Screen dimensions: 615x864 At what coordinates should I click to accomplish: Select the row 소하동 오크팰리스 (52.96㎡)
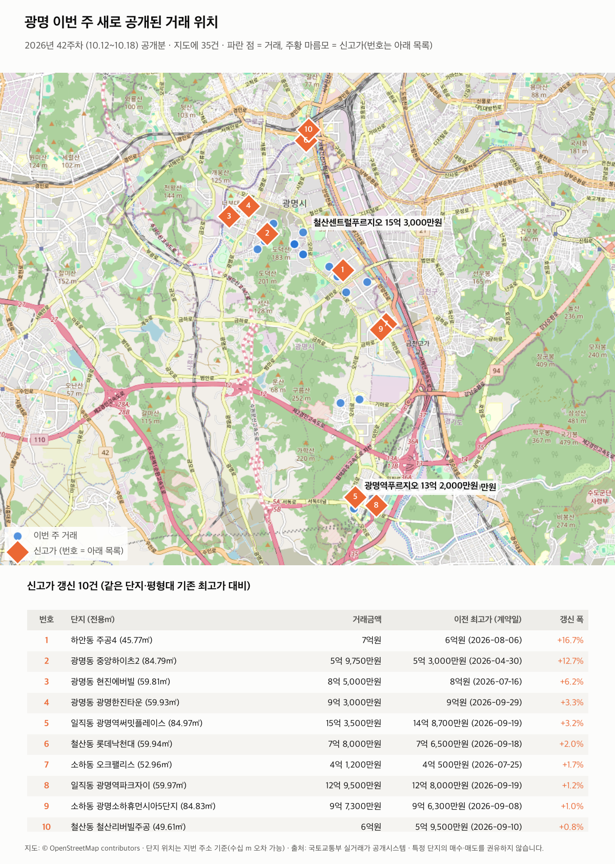point(307,765)
